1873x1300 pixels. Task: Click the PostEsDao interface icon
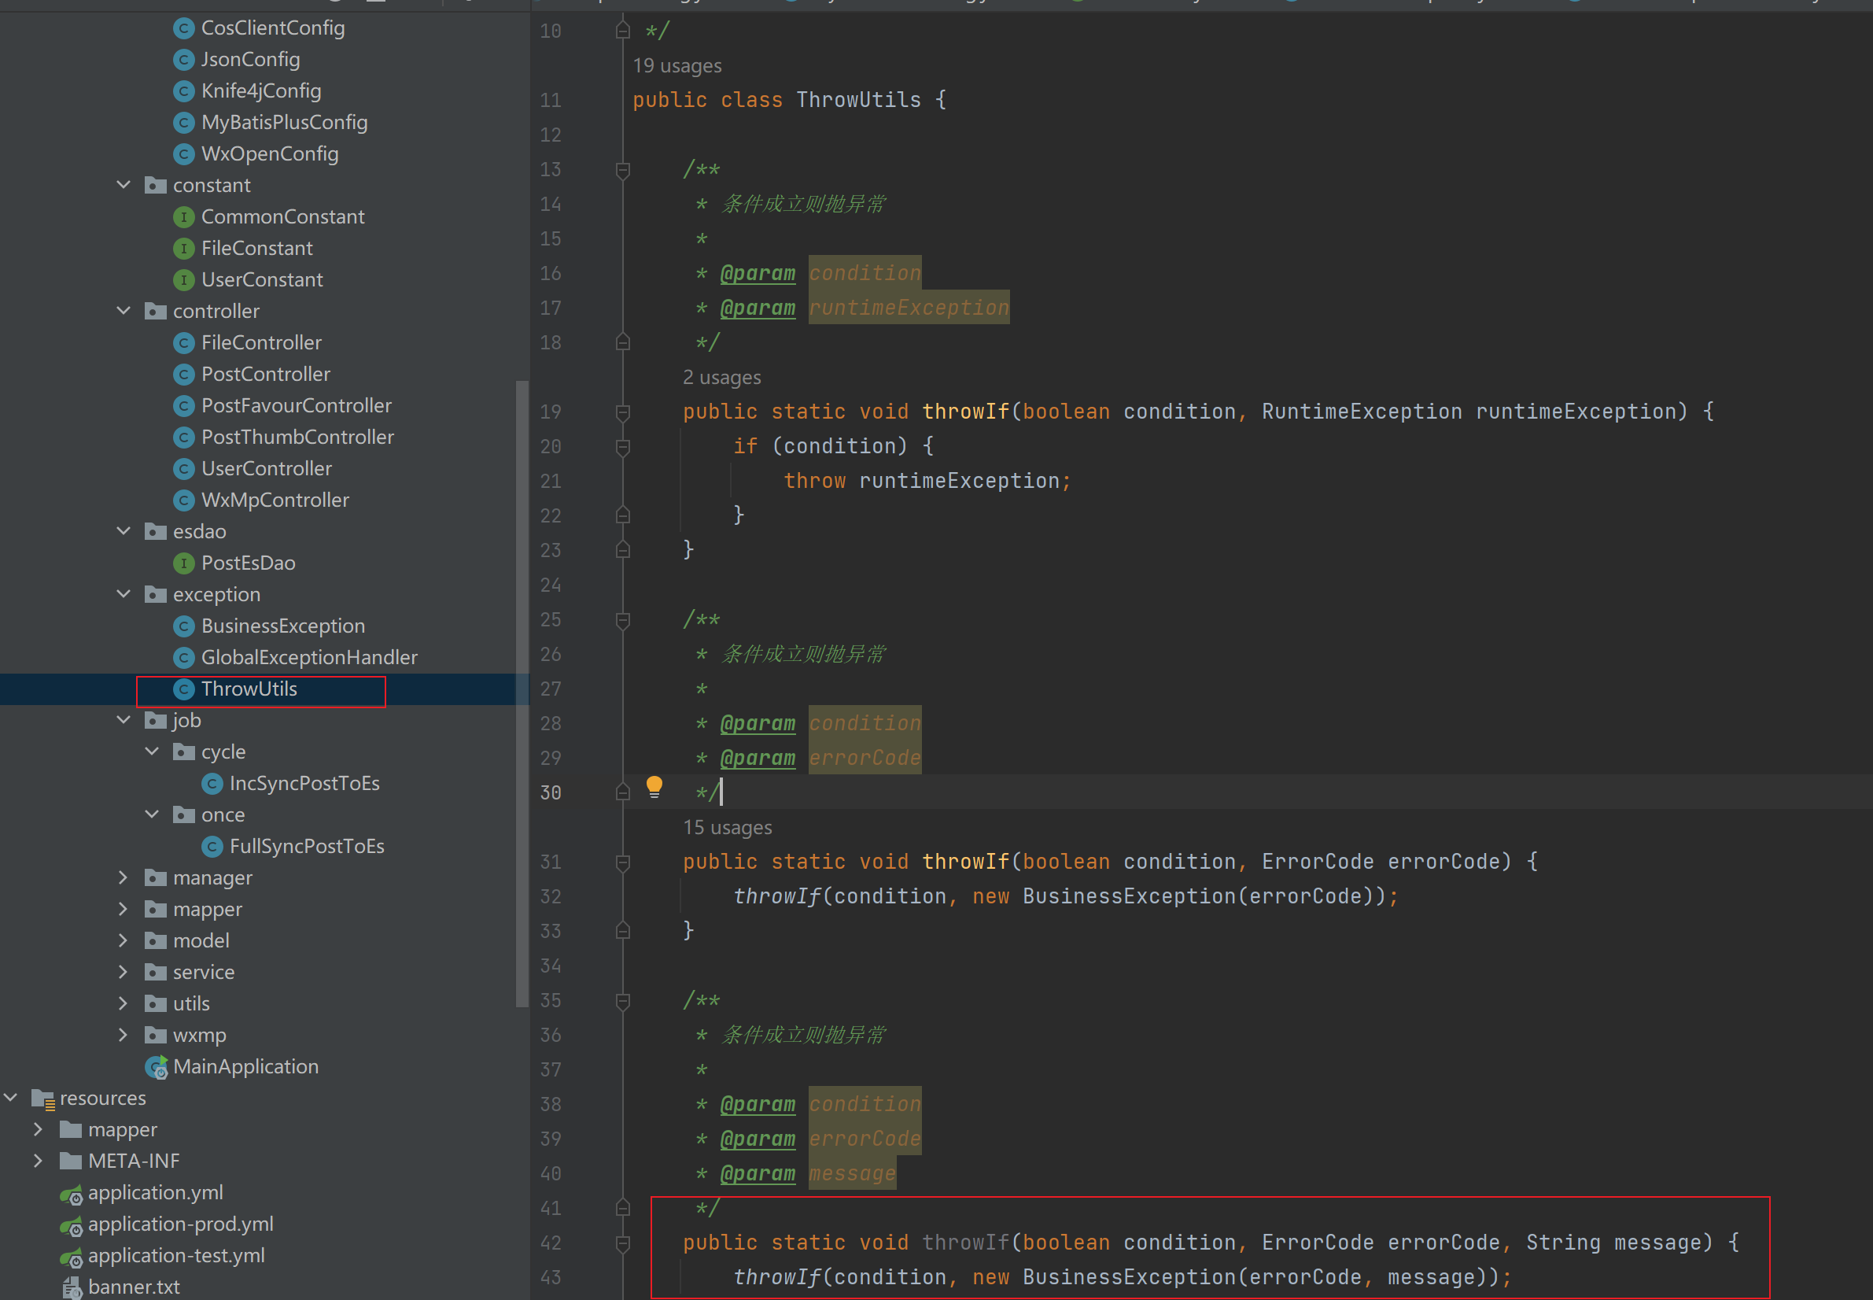pyautogui.click(x=184, y=563)
